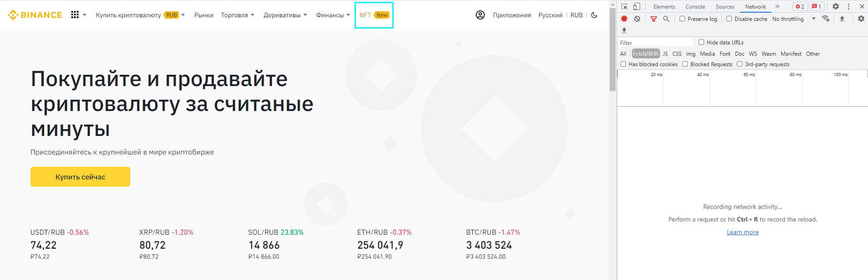Open DevTools main settings gear

click(836, 6)
